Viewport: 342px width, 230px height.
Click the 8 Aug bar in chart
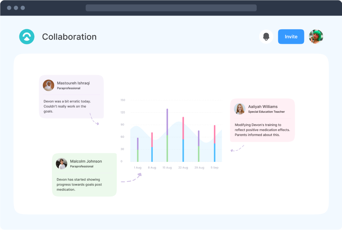(x=152, y=147)
